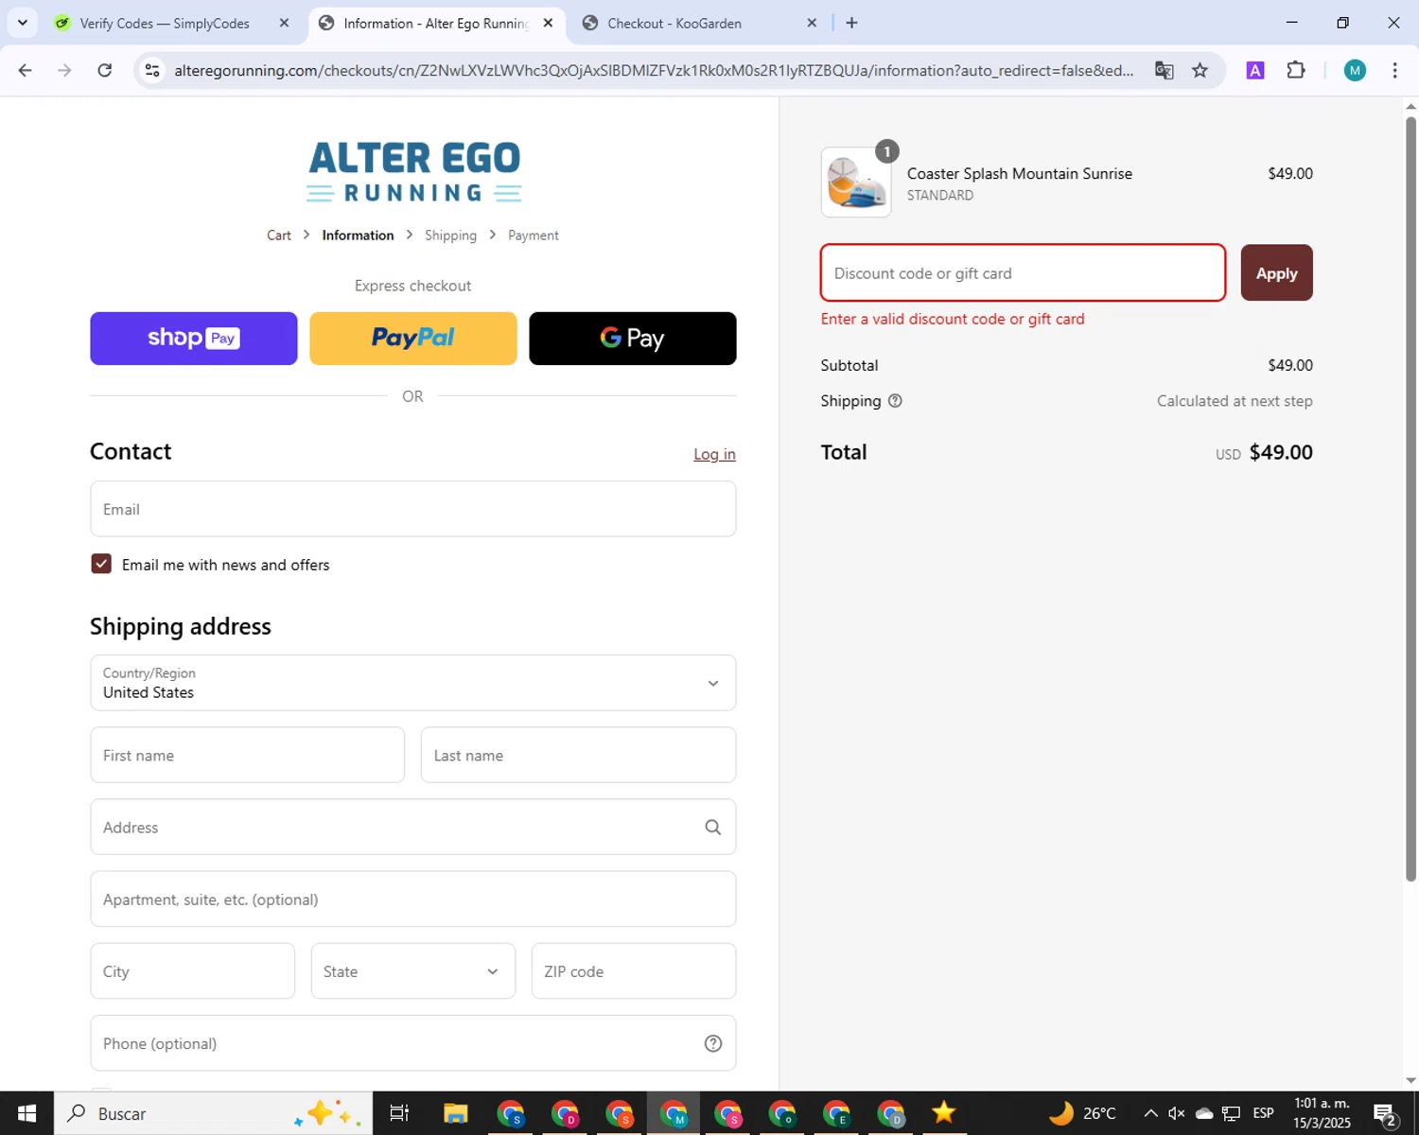Close the Verify Codes — SimplyCodes tab
This screenshot has width=1419, height=1135.
pyautogui.click(x=284, y=23)
